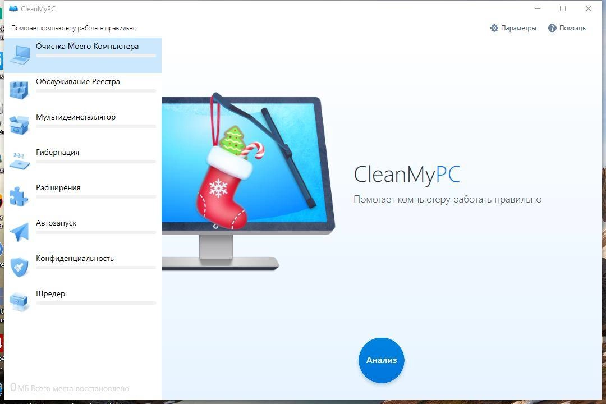
Task: Open Параметры settings
Action: pyautogui.click(x=513, y=28)
